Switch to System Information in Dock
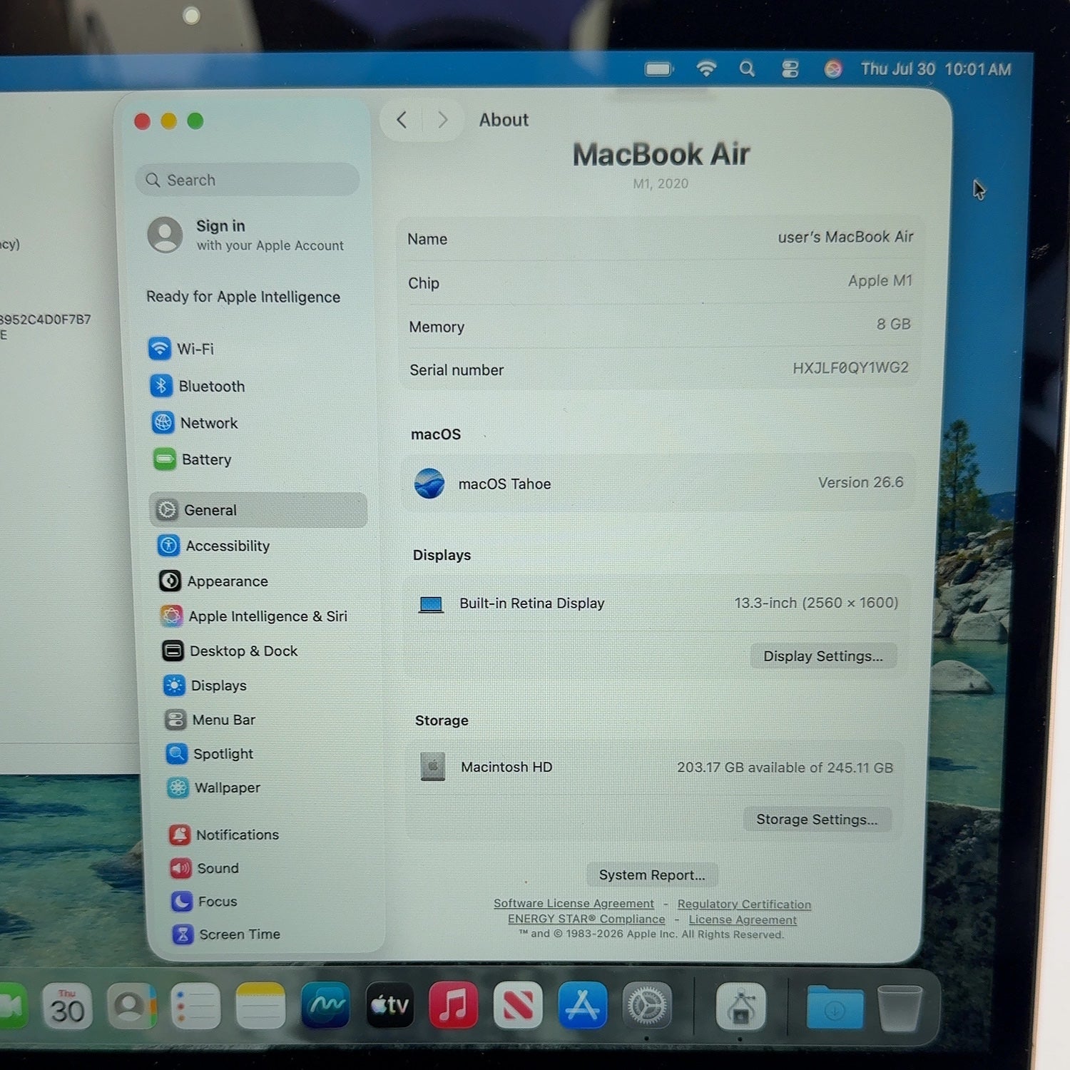The image size is (1070, 1070). (740, 1007)
